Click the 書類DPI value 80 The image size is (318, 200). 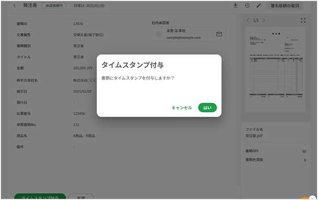pyautogui.click(x=304, y=151)
